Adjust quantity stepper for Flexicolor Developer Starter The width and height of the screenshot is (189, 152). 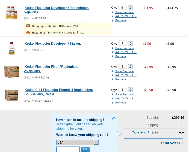[130, 44]
